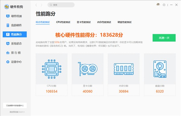Focus the 搜索 search box
The image size is (181, 116).
tap(61, 5)
